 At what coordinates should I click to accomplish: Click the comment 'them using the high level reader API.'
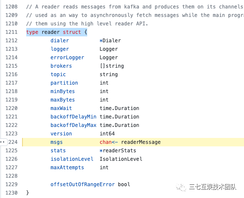(87, 24)
